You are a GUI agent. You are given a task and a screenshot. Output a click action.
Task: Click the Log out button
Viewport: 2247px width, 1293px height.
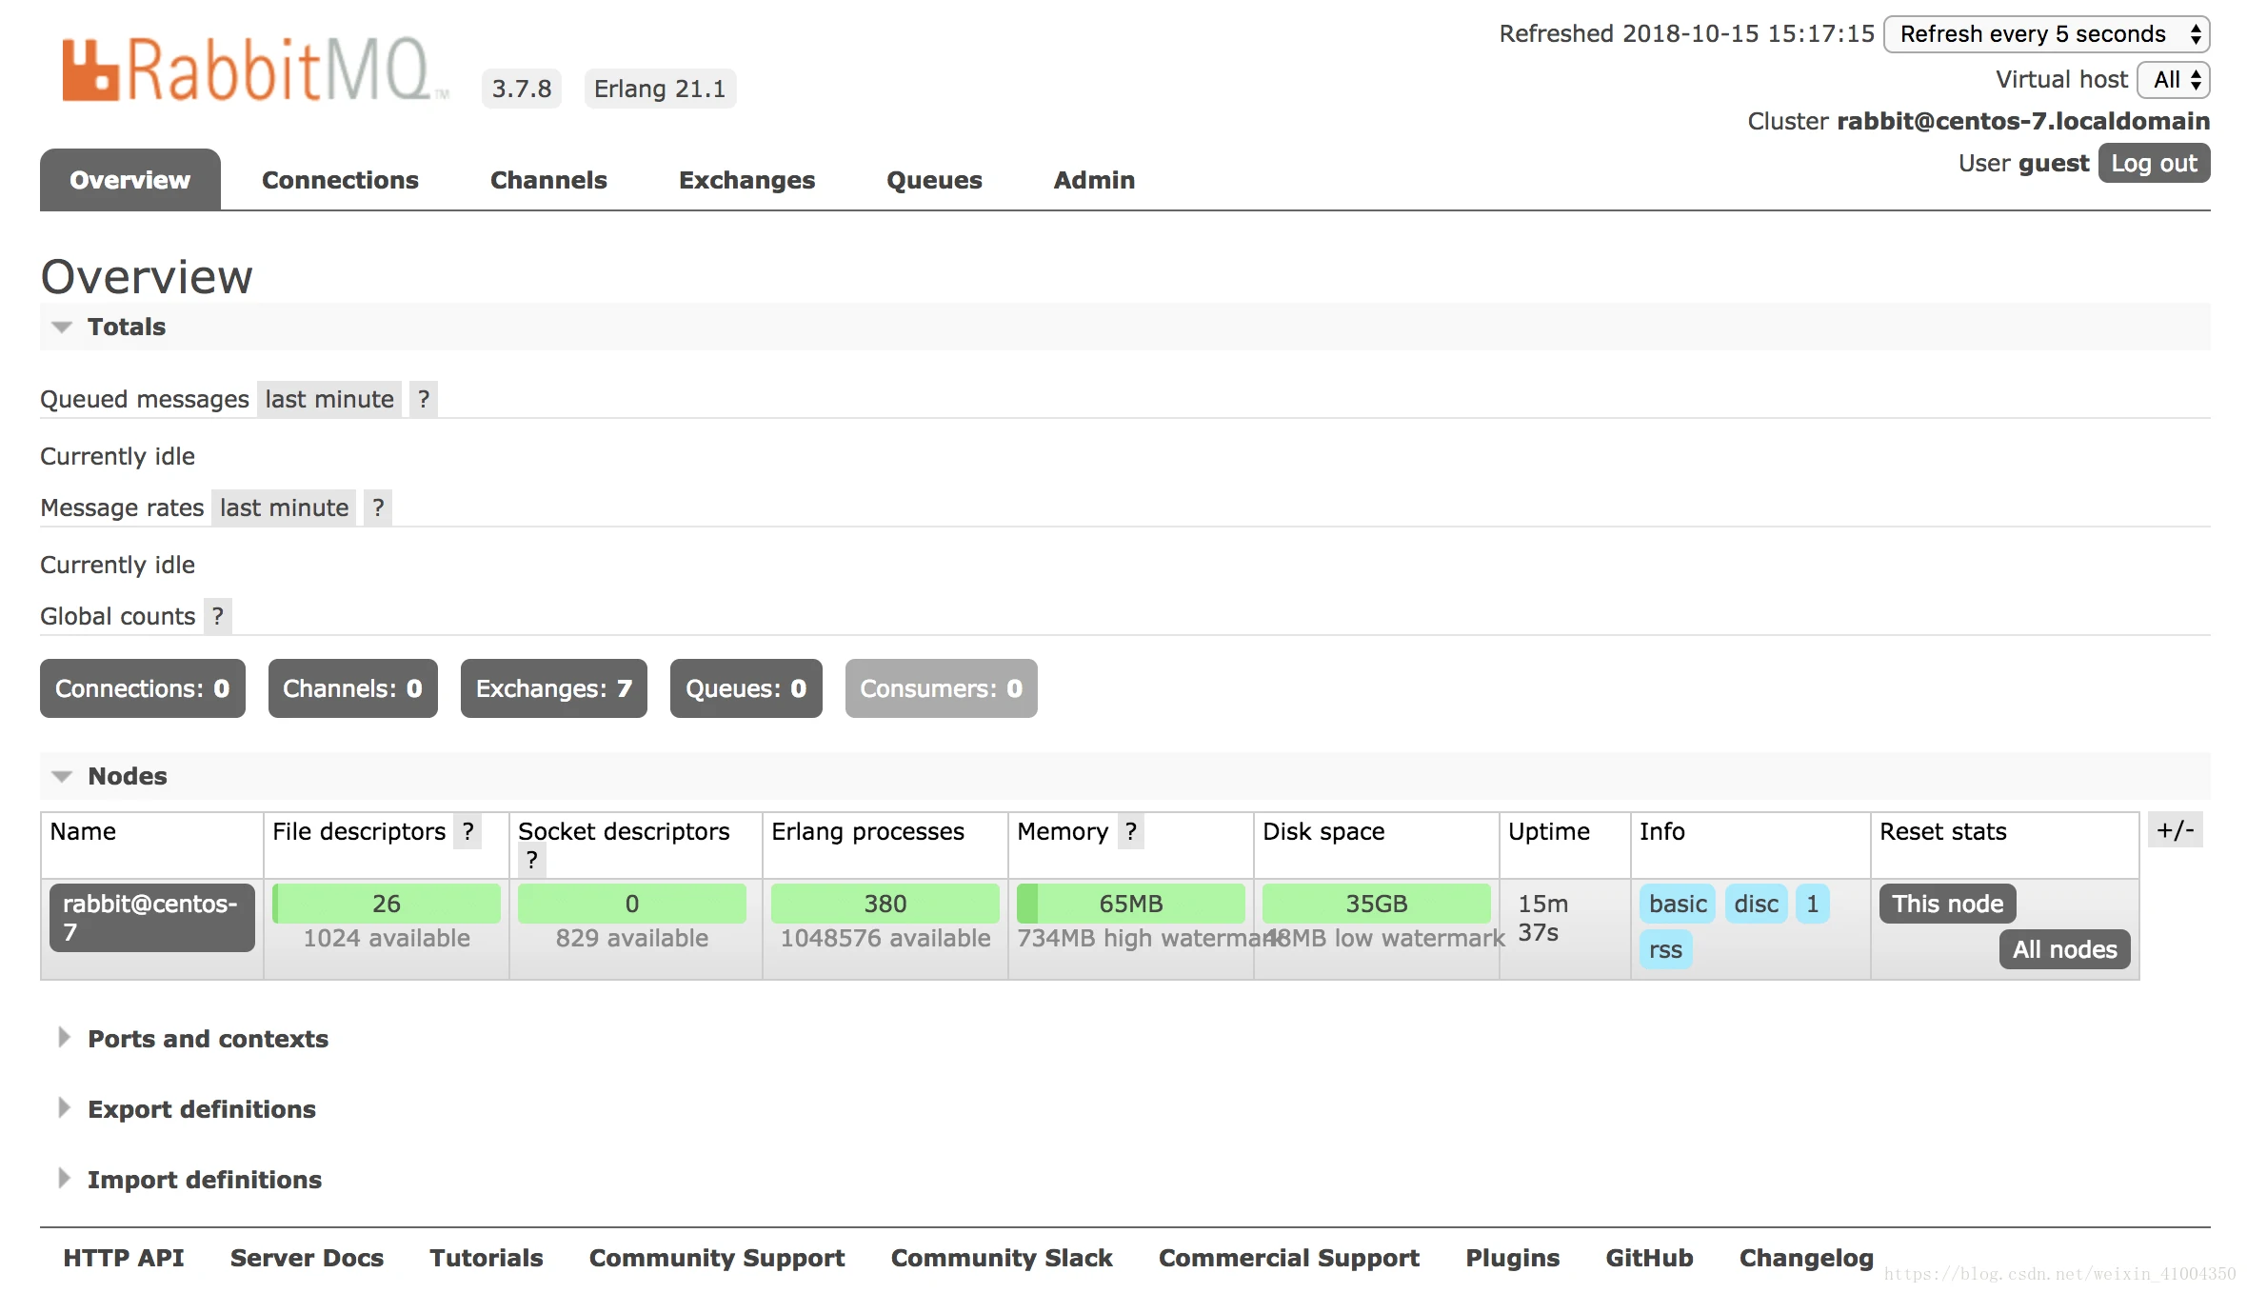pos(2154,163)
